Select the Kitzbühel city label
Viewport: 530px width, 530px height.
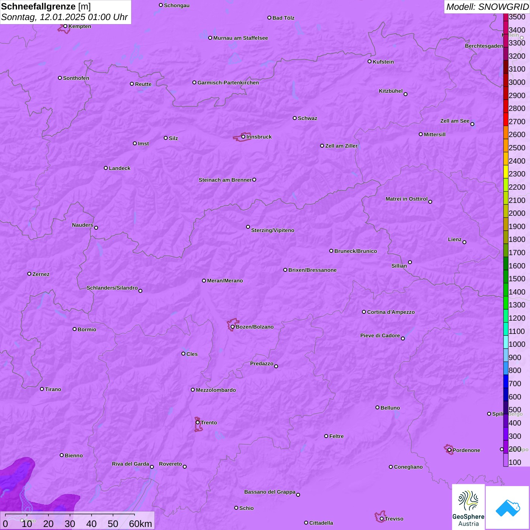[391, 91]
